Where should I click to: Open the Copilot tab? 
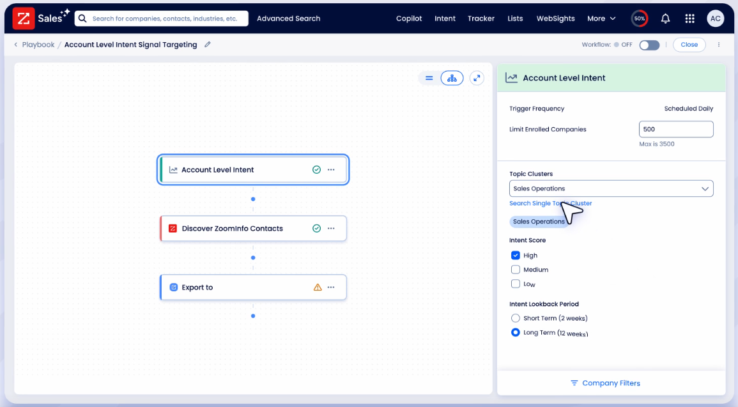pos(408,19)
